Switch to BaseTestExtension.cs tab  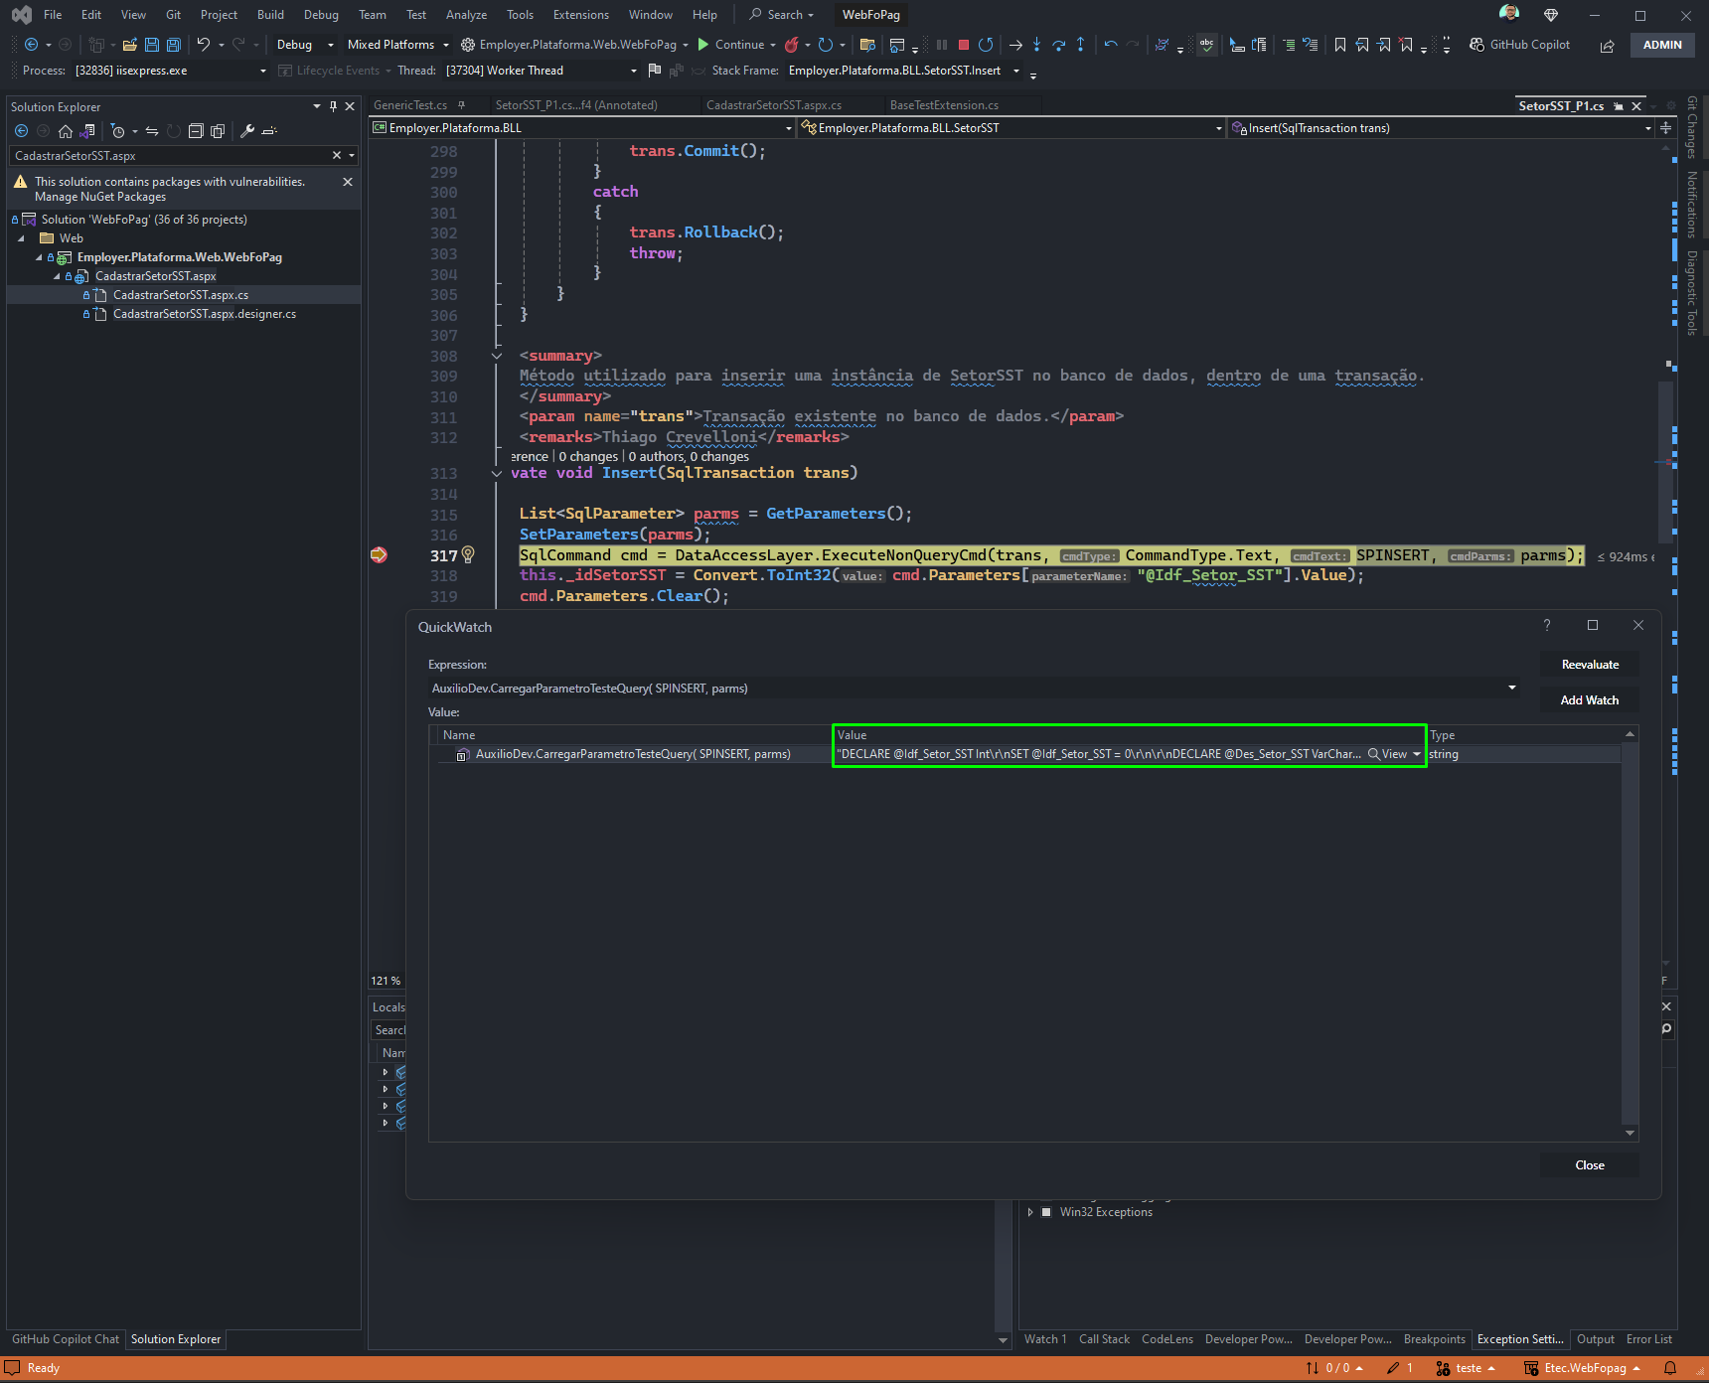point(944,105)
